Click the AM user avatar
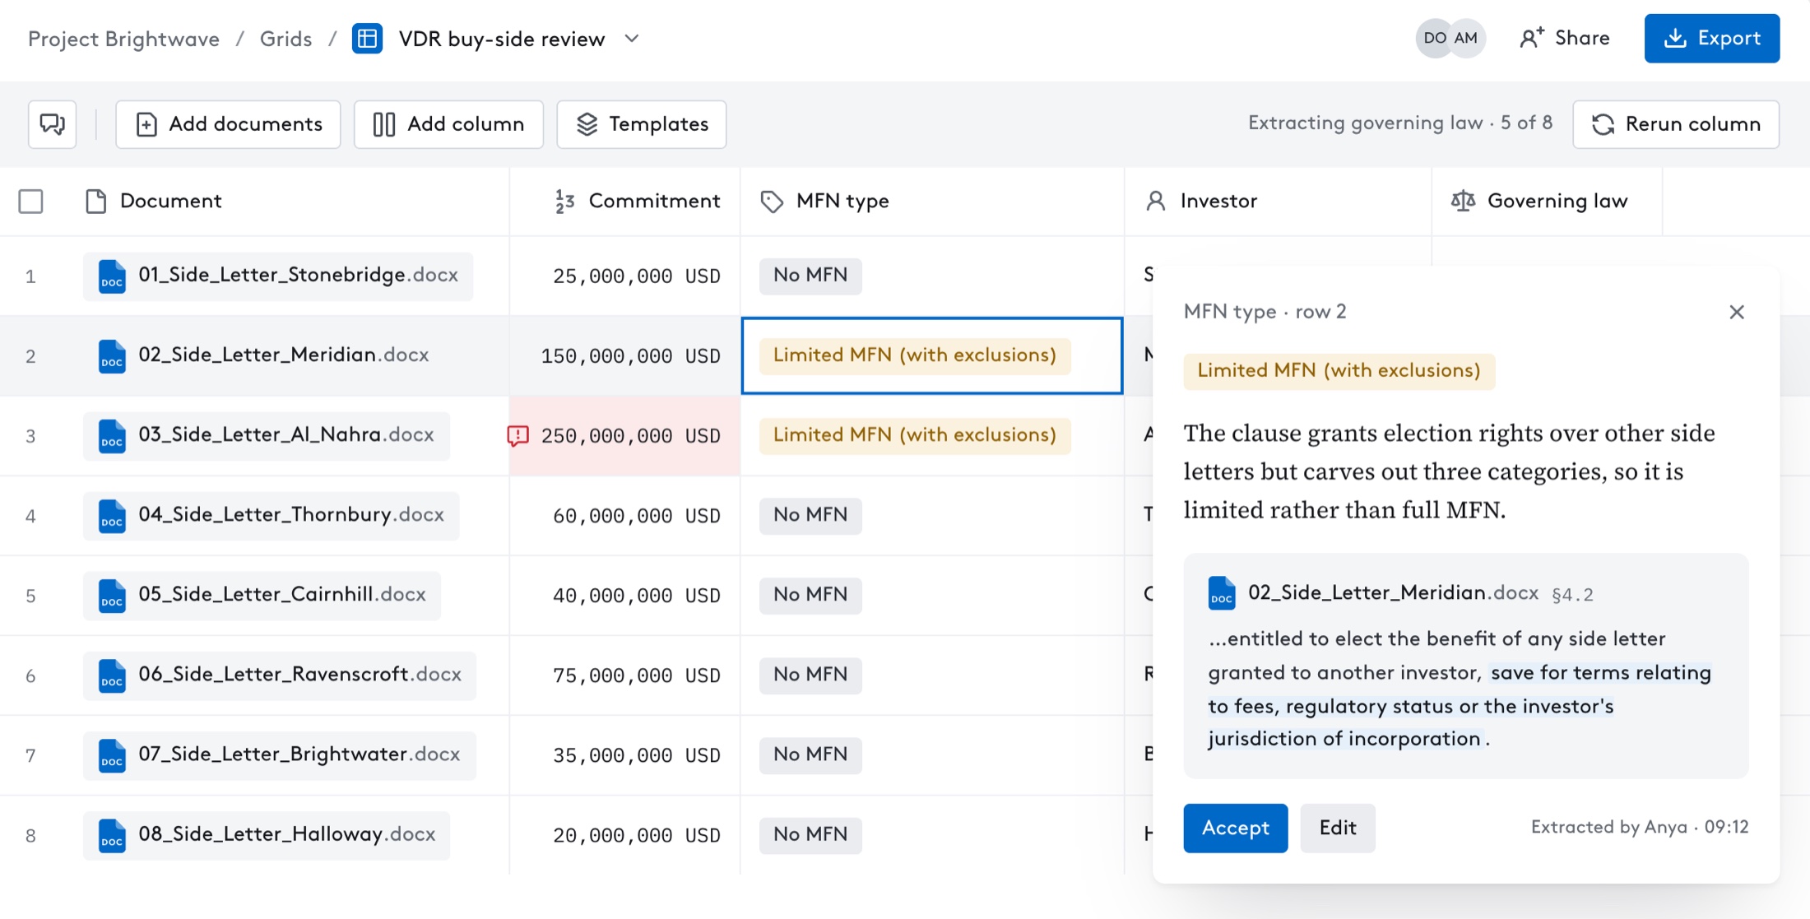The width and height of the screenshot is (1810, 919). click(x=1466, y=38)
